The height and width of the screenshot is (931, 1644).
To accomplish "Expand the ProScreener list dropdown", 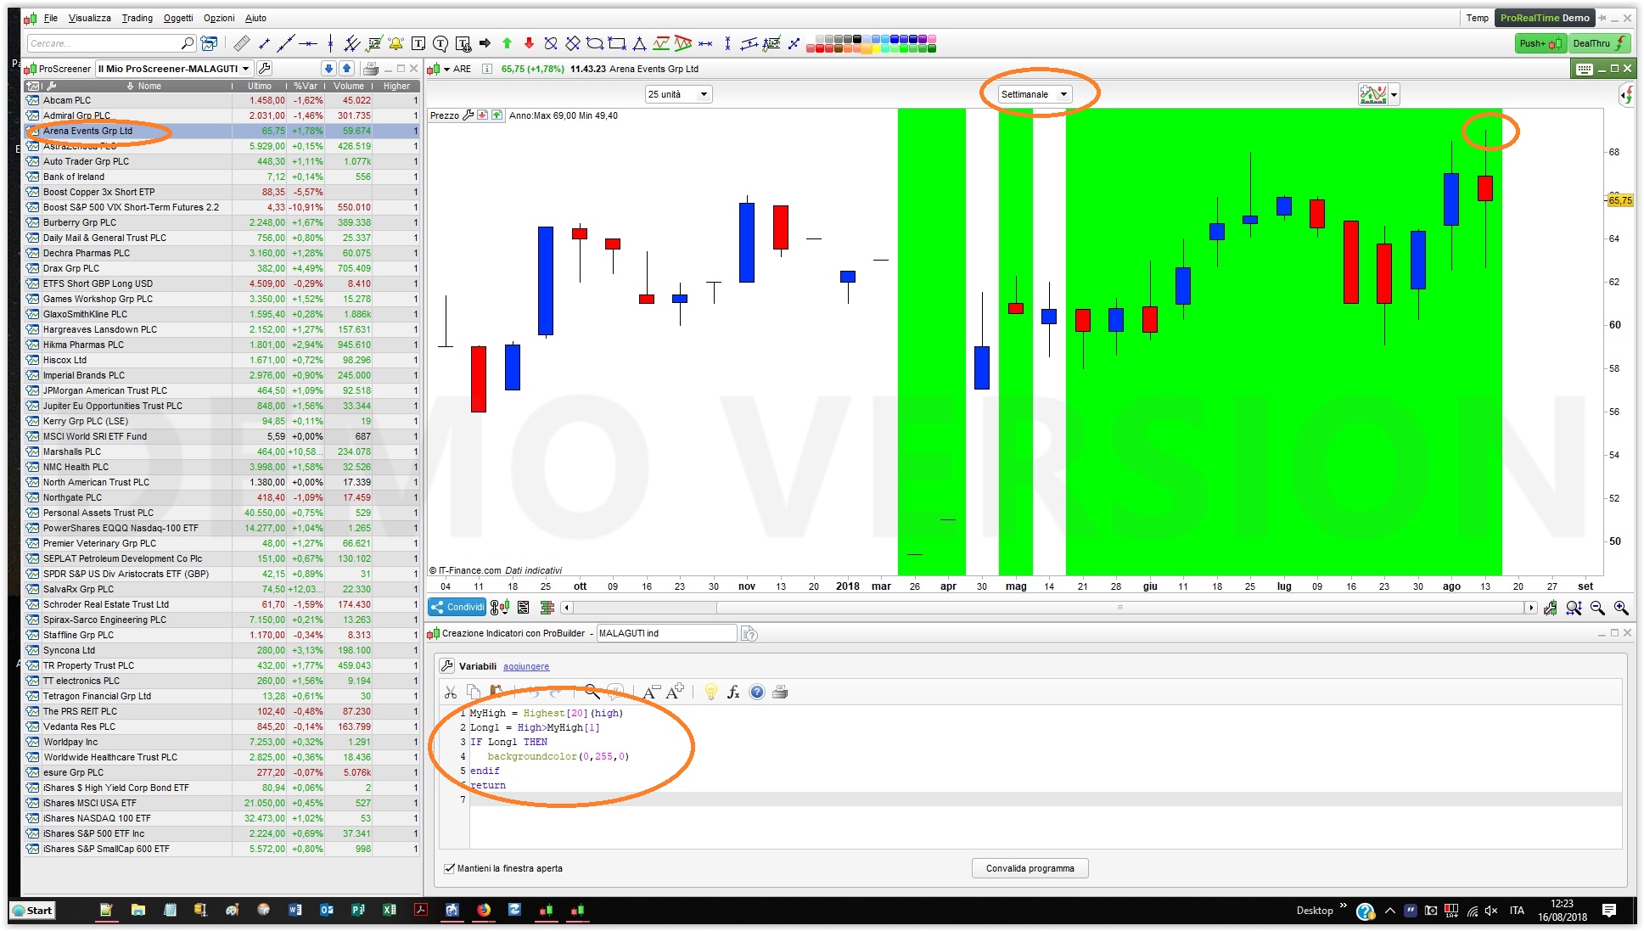I will [245, 69].
